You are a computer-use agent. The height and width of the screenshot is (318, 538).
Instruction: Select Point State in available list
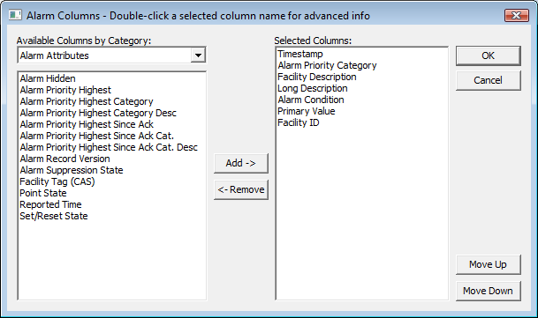[x=43, y=193]
